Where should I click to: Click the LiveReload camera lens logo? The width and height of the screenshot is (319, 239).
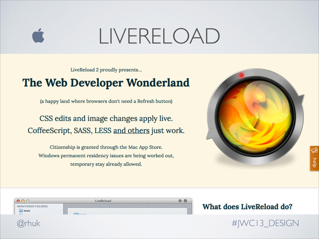pyautogui.click(x=255, y=117)
